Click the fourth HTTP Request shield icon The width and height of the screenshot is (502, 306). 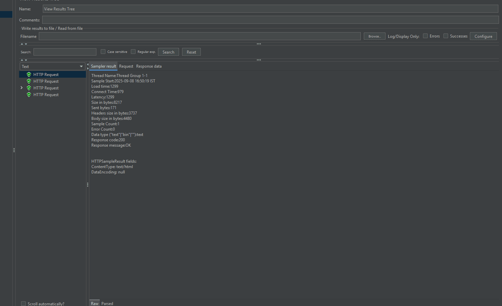point(29,95)
